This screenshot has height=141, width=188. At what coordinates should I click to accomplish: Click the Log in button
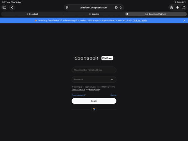point(94,101)
